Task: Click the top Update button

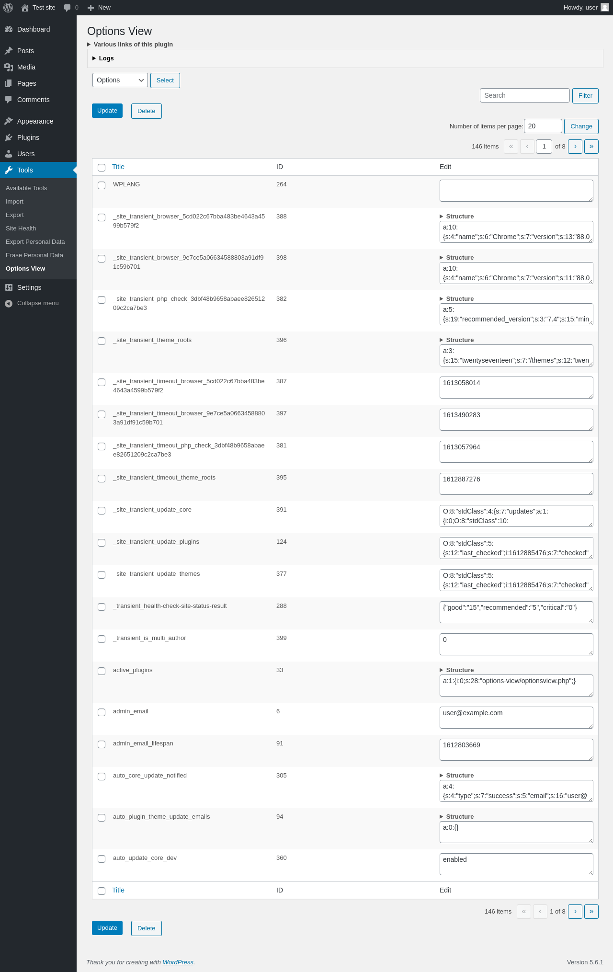Action: coord(107,111)
